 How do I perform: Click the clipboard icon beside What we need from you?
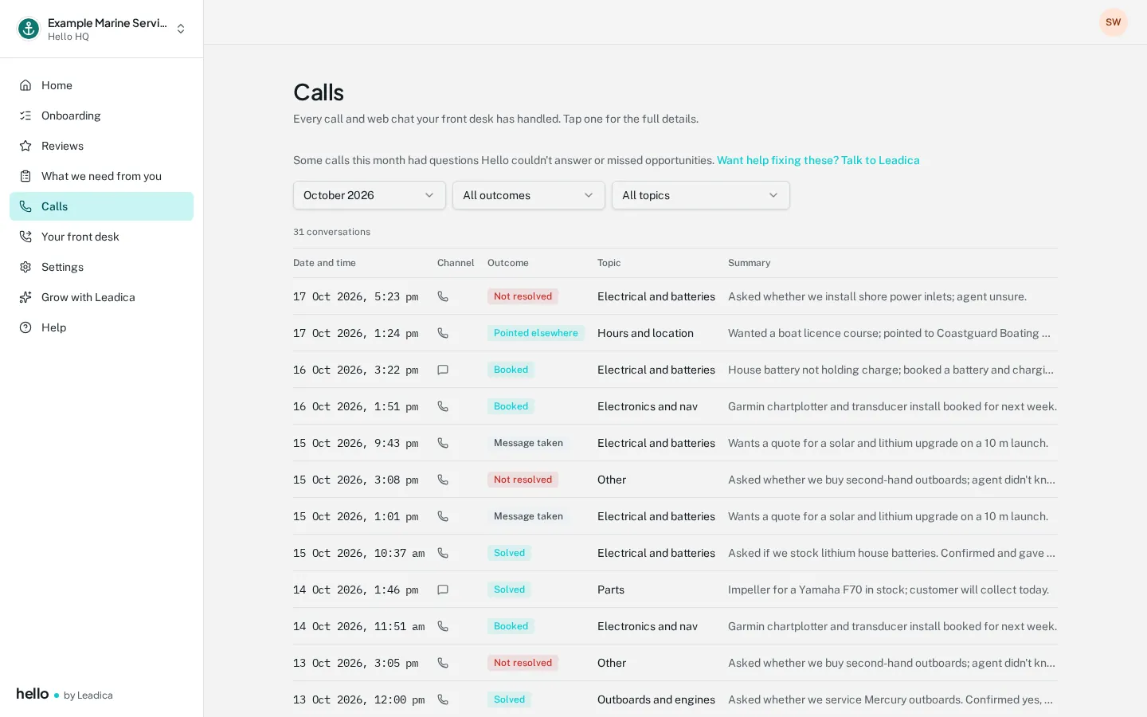coord(25,176)
